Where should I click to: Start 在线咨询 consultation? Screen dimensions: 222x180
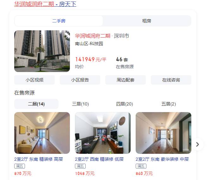(x=171, y=80)
